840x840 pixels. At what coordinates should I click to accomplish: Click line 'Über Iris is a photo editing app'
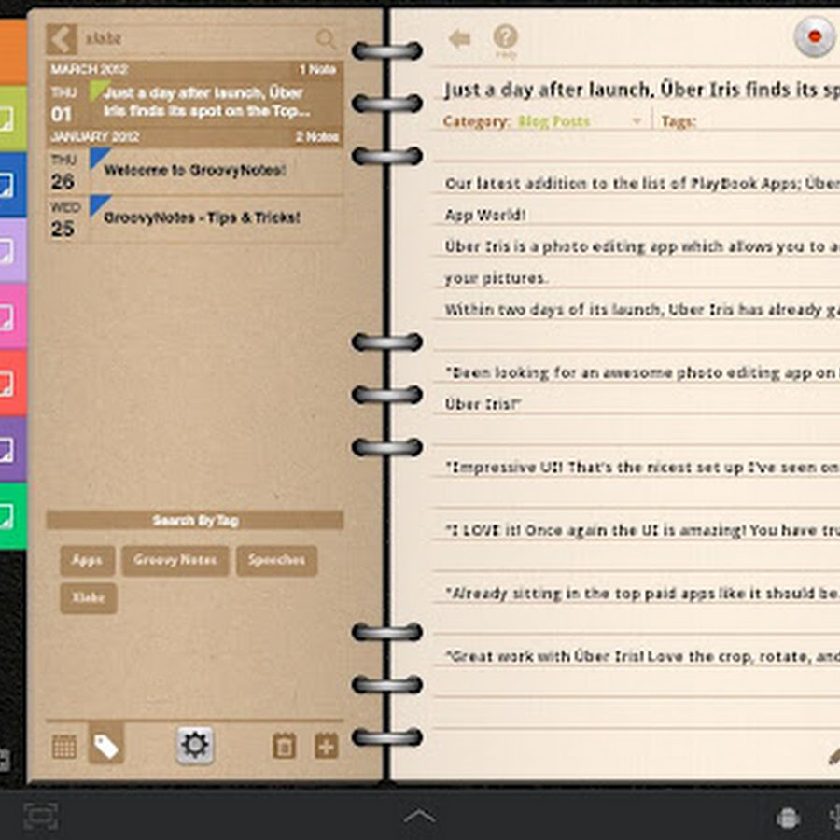point(642,247)
